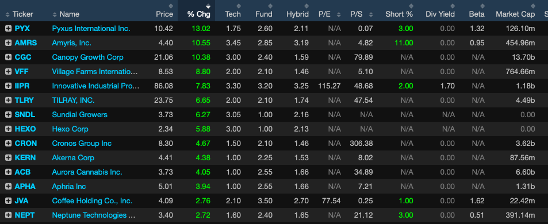Open the CRON ticker link
The height and width of the screenshot is (224, 548).
point(25,143)
